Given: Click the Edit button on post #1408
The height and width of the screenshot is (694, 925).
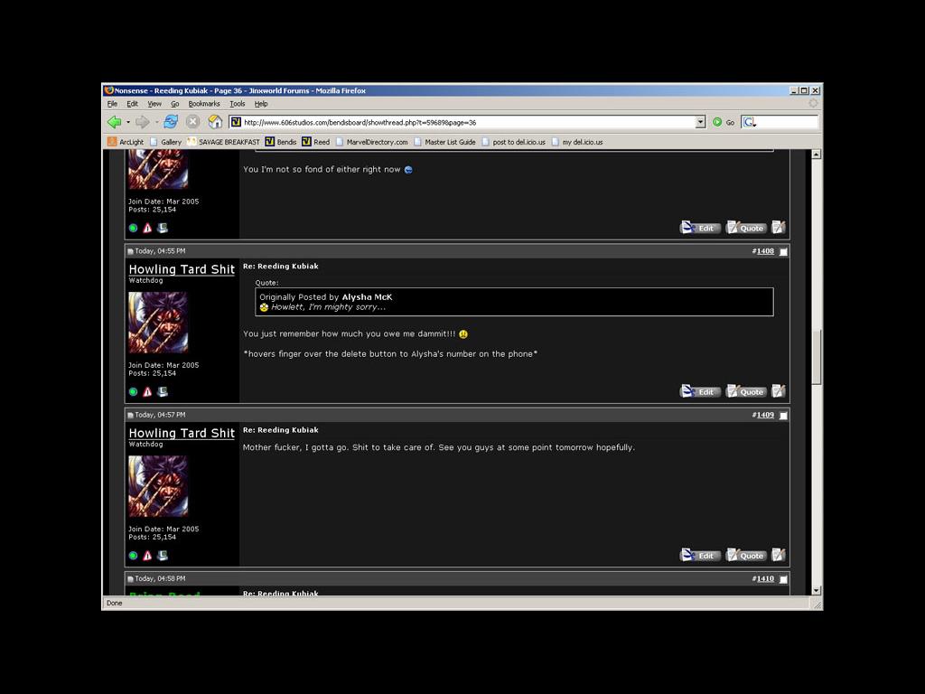Looking at the screenshot, I should [x=700, y=392].
